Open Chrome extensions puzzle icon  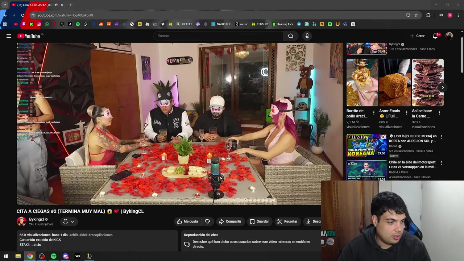pyautogui.click(x=428, y=15)
